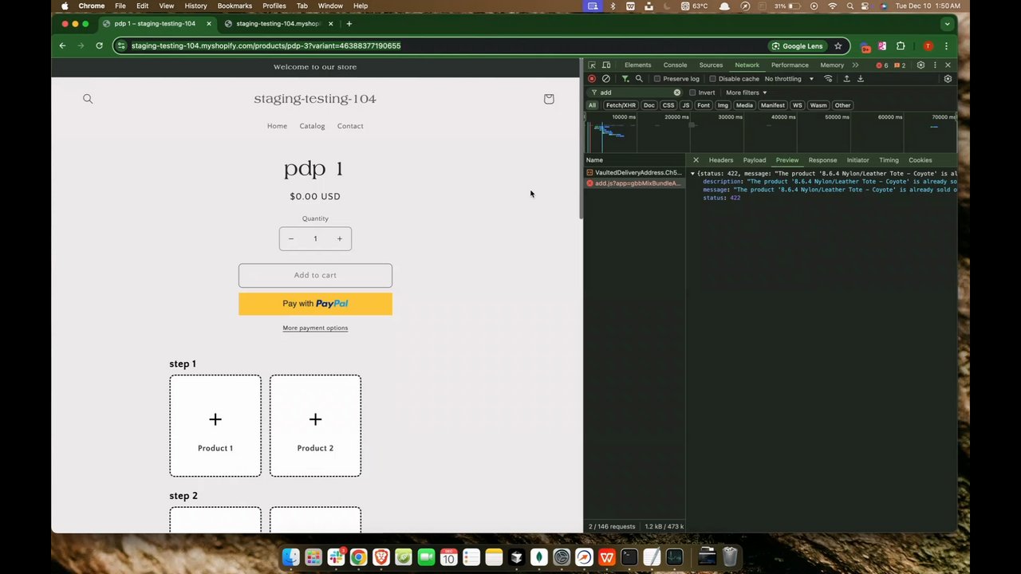
Task: Open Chrome extensions puzzle icon
Action: (x=901, y=46)
